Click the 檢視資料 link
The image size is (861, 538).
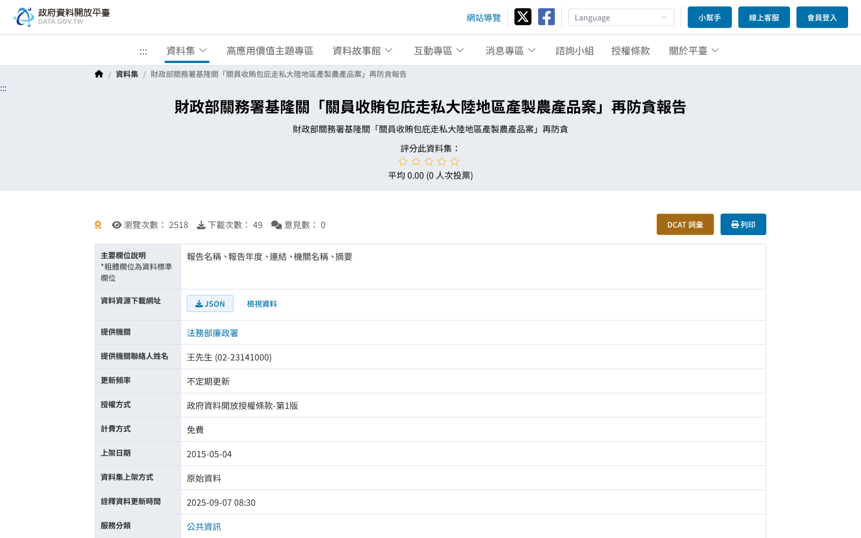(x=262, y=304)
